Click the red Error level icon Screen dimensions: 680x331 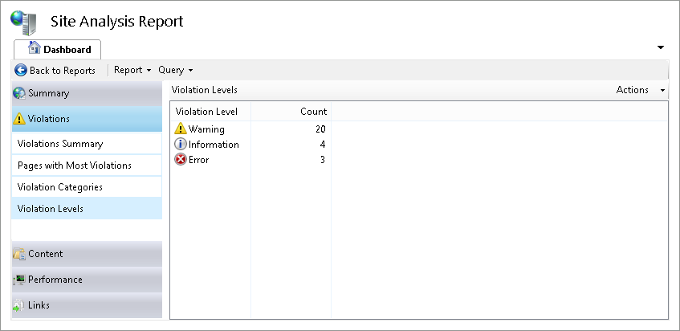click(x=181, y=160)
